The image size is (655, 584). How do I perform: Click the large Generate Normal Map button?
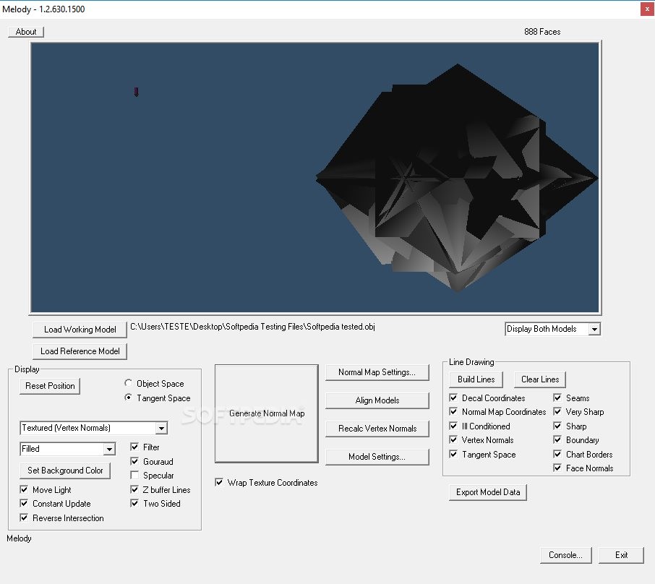pyautogui.click(x=267, y=413)
